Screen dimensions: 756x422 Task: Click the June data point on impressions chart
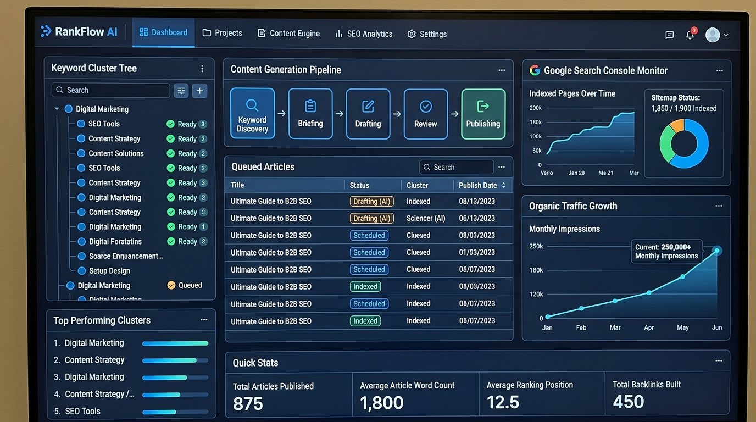pos(717,251)
